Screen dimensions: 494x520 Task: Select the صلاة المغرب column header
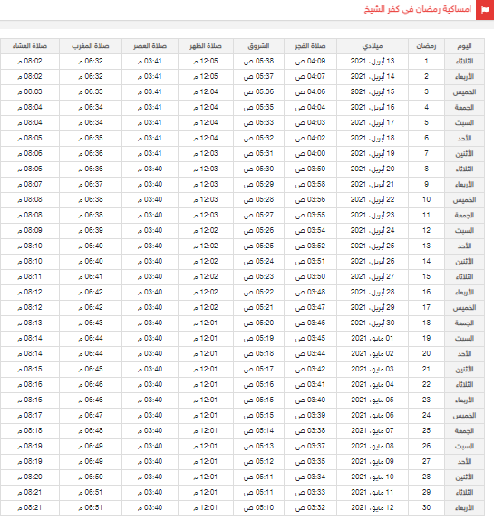91,46
